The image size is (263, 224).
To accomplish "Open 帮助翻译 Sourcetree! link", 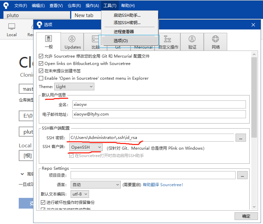I will (x=163, y=185).
